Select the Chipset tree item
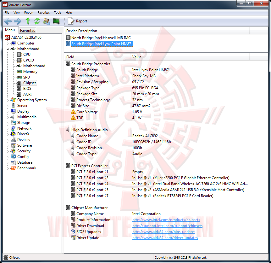This screenshot has height=263, width=271. point(30,83)
